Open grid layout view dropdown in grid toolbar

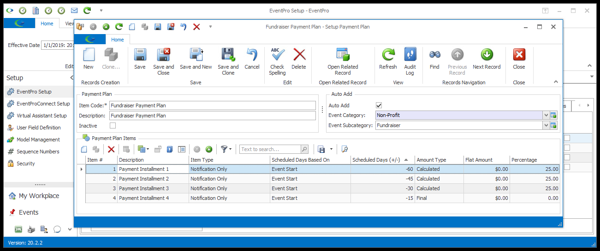click(x=143, y=149)
